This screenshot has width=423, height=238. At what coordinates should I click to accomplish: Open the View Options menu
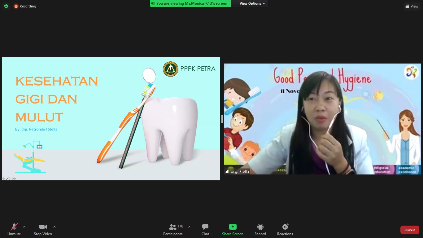click(252, 3)
